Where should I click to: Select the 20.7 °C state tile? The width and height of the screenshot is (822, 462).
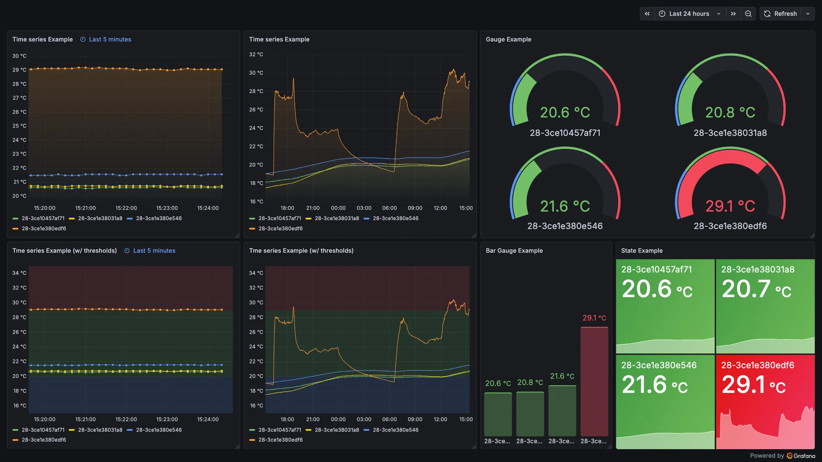point(765,306)
